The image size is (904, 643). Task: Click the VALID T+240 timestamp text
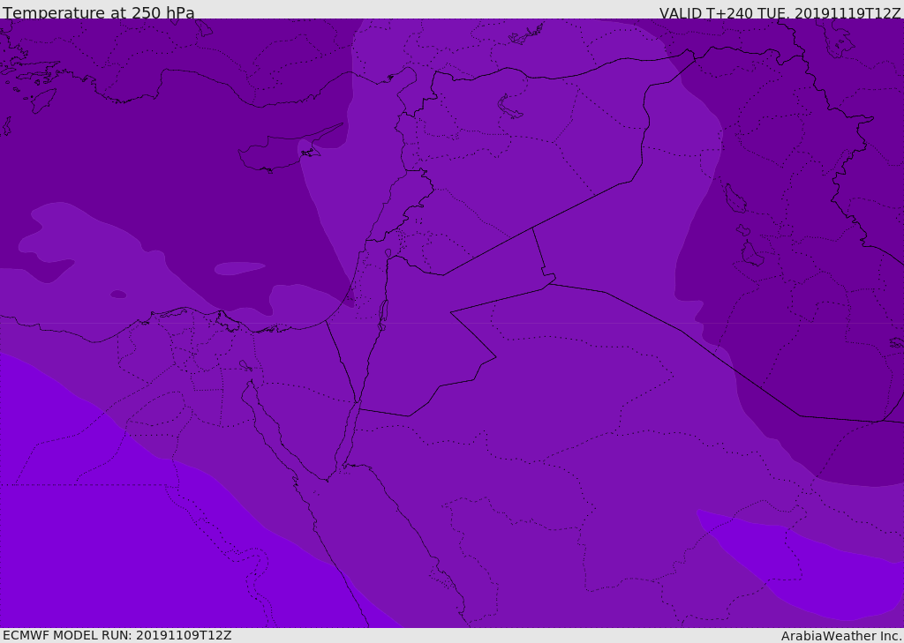click(x=780, y=13)
